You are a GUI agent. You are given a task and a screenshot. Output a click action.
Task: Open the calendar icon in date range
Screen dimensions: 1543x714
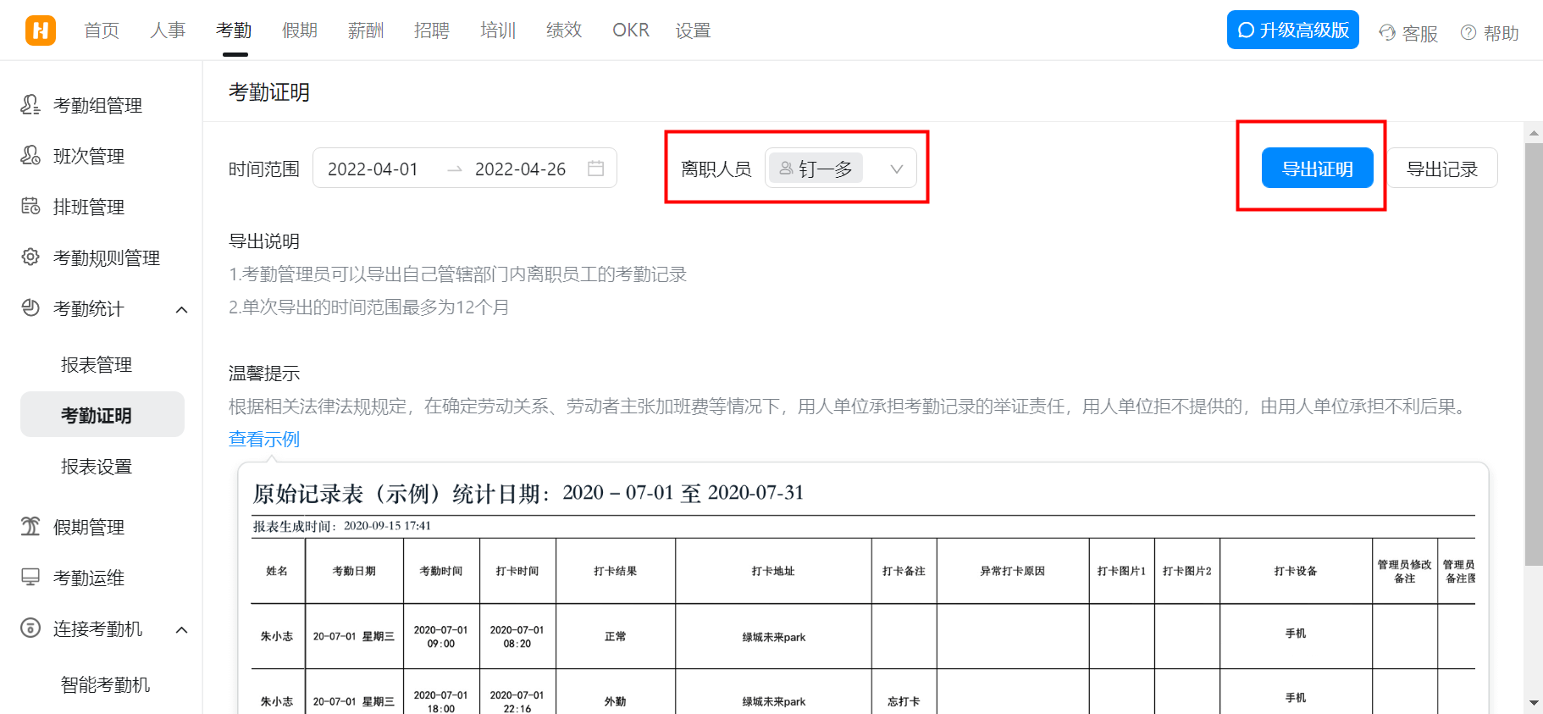595,169
